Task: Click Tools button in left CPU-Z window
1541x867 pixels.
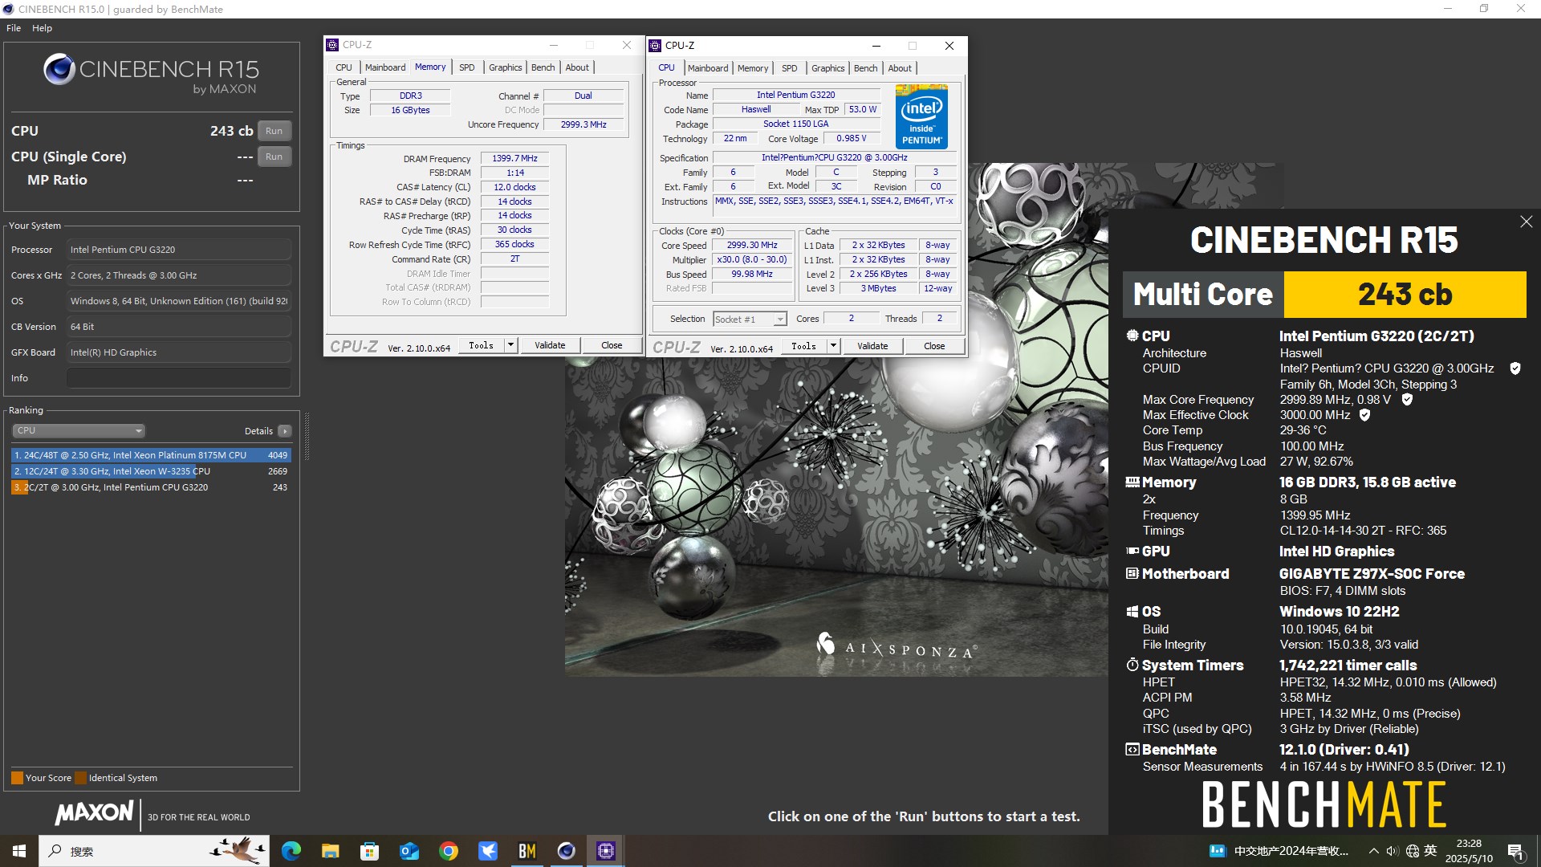Action: (x=481, y=345)
